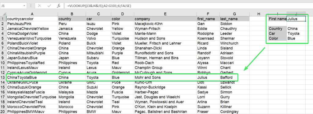The height and width of the screenshot is (114, 313).
Task: Select cell J1 showing Julius
Action: (x=296, y=19)
